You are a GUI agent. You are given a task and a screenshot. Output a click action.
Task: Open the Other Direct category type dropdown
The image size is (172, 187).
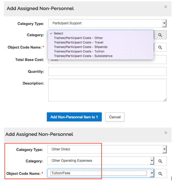tap(164, 149)
